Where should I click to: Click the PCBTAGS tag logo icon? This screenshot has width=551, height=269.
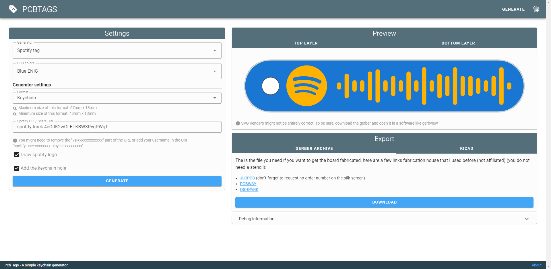click(13, 9)
